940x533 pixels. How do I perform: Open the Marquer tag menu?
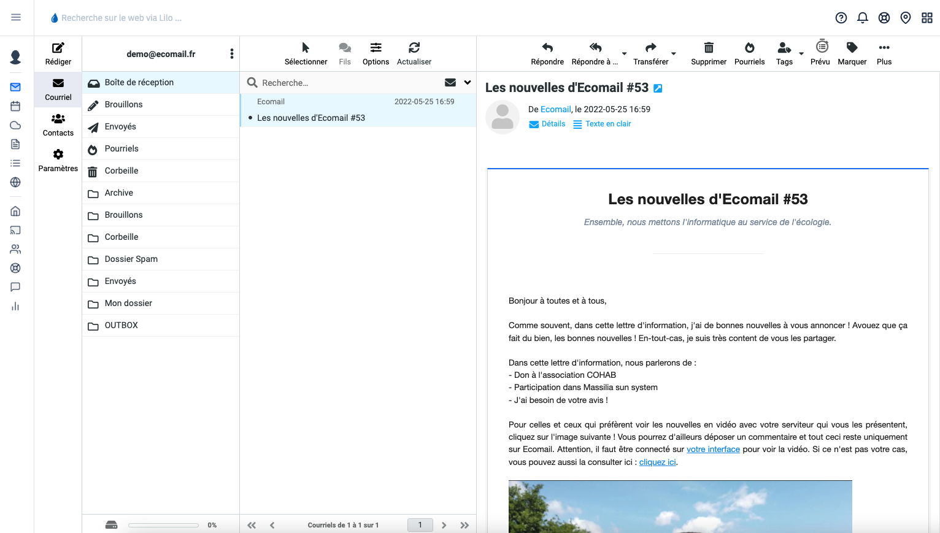click(852, 54)
